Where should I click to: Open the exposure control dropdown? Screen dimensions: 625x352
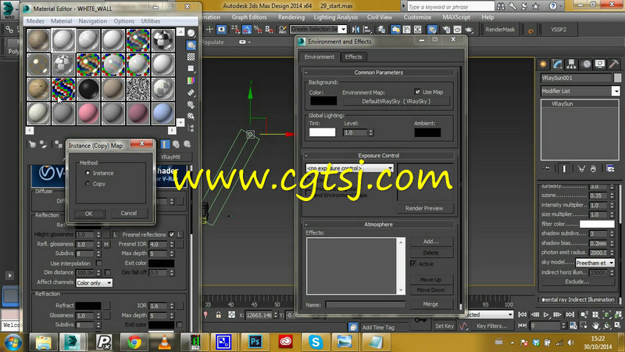point(349,168)
